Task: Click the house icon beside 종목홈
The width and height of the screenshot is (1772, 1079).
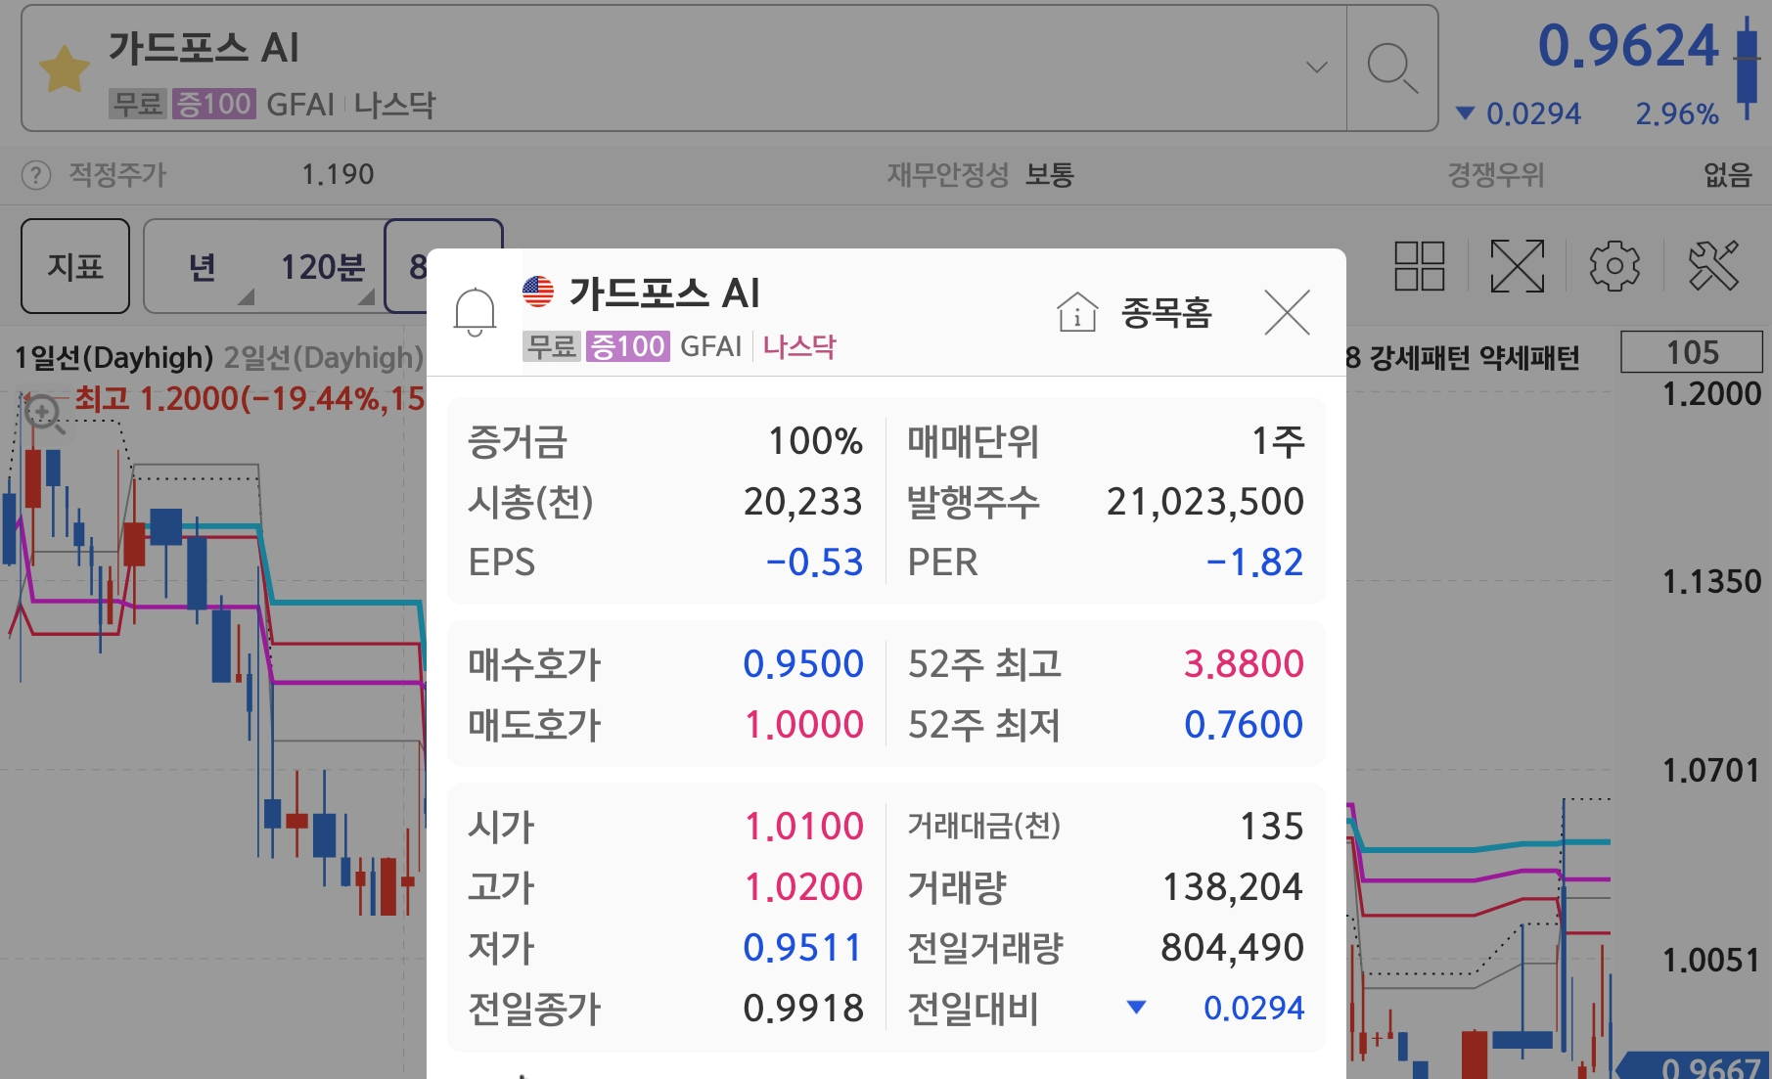Action: pos(1077,313)
